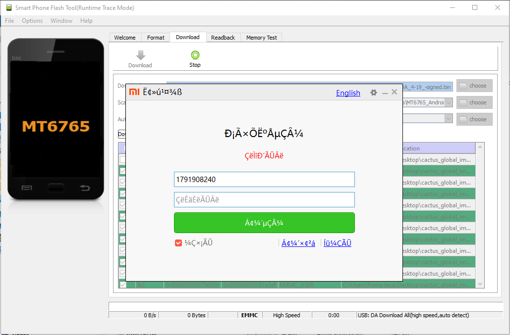Click the partition list scrollbar up arrow
Image resolution: width=510 pixels, height=335 pixels.
pos(480,147)
